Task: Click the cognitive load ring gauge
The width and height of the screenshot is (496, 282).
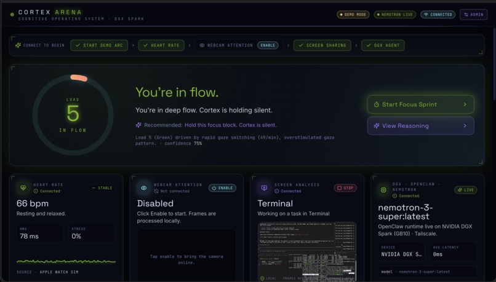Action: click(73, 115)
